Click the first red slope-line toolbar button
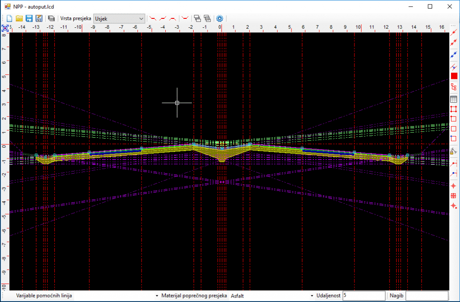 (153, 18)
